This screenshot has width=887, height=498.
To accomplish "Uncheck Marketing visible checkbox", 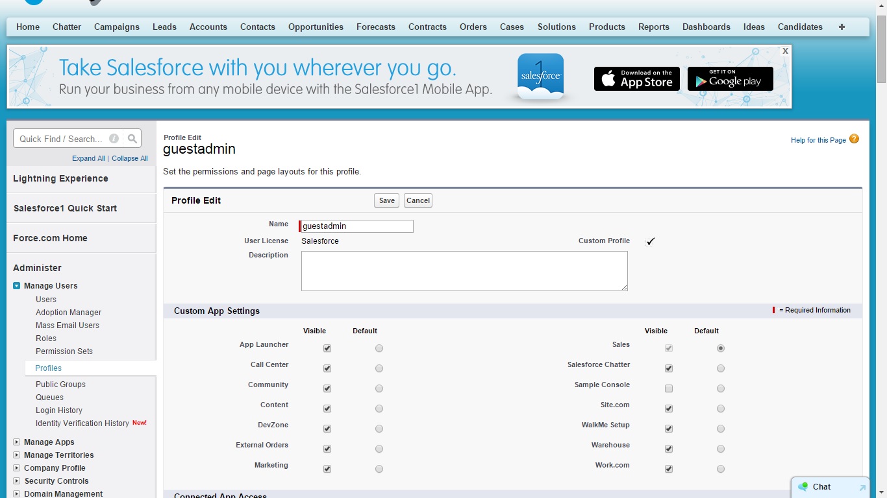I will [x=327, y=469].
